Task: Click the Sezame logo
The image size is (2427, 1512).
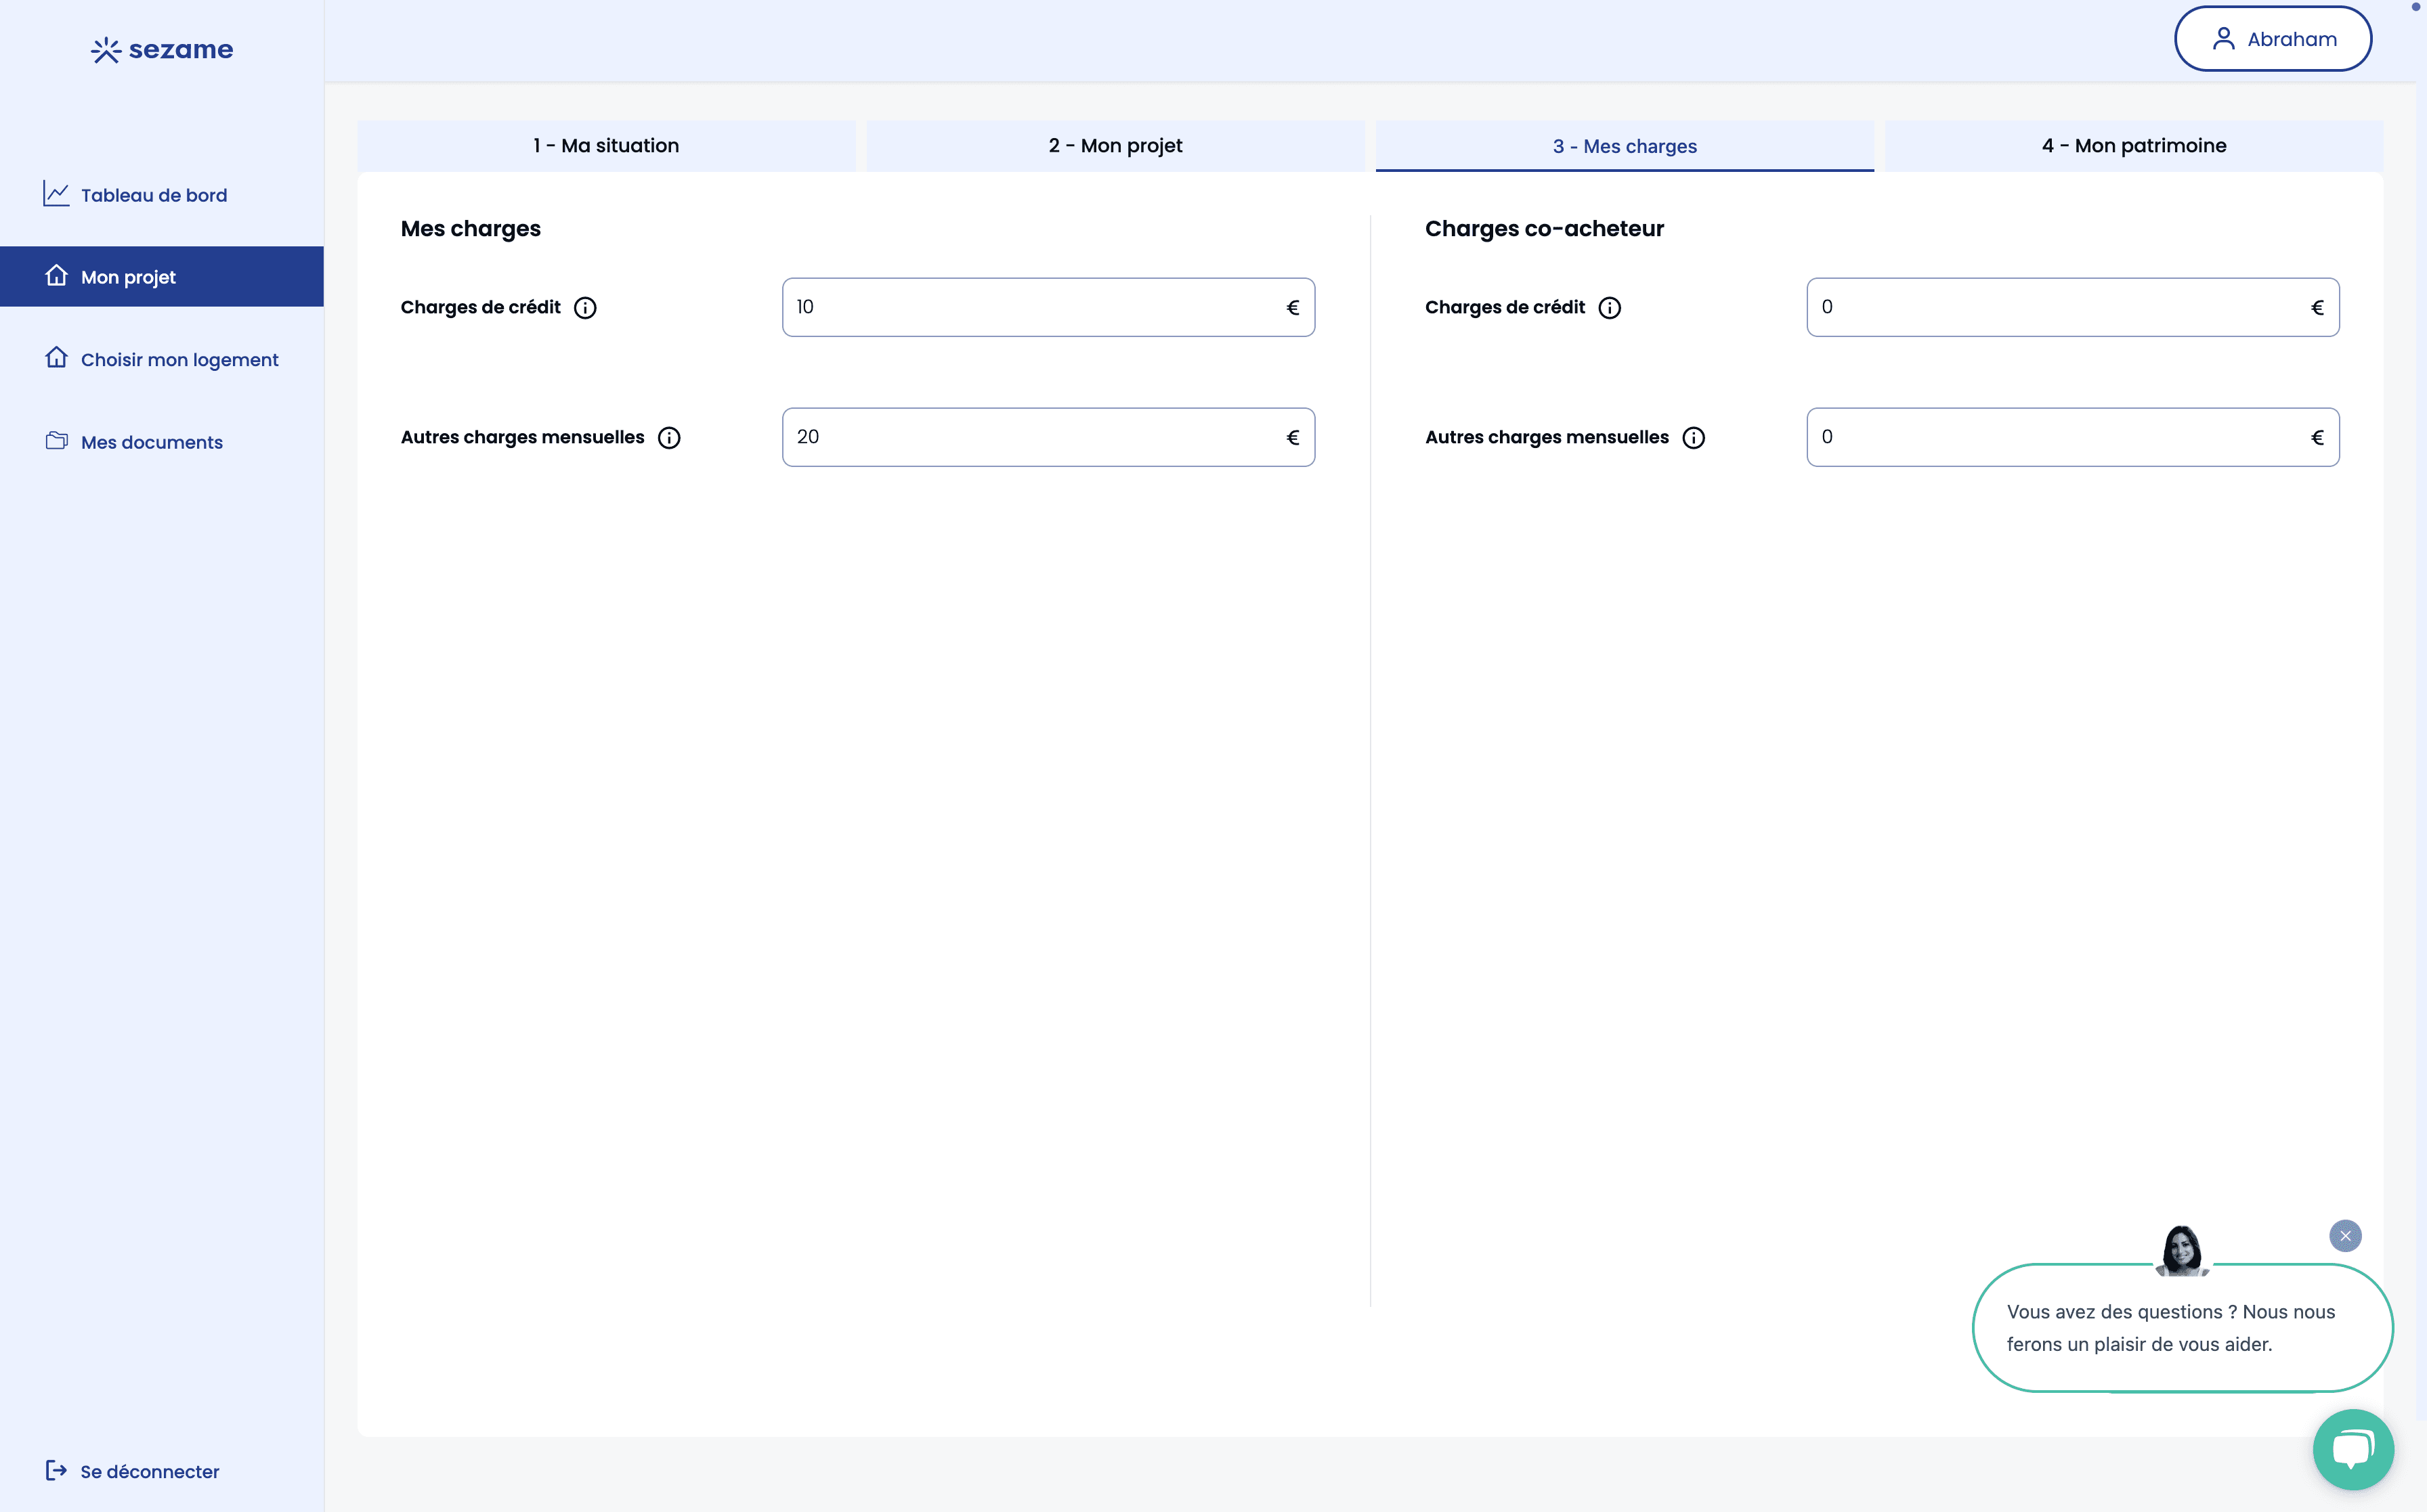Action: pos(161,48)
